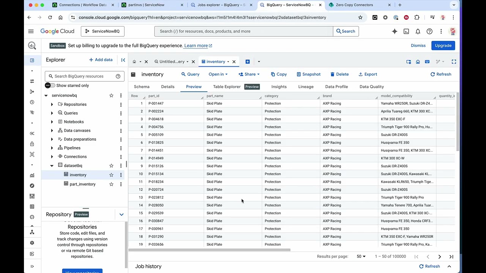Viewport: 486px width, 273px height.
Task: Open the Results per page dropdown
Action: click(361, 257)
